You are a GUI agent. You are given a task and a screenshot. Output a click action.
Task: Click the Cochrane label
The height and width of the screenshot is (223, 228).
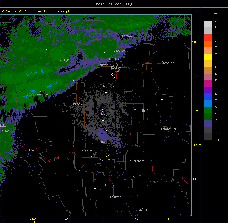pos(85,150)
